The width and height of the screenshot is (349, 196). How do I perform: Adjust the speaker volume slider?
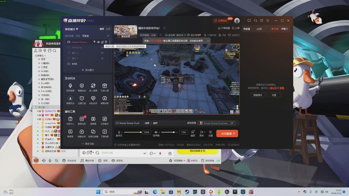click(169, 132)
